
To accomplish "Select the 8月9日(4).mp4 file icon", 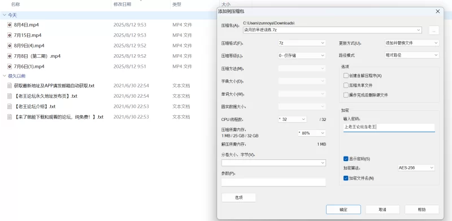I will 10,46.
